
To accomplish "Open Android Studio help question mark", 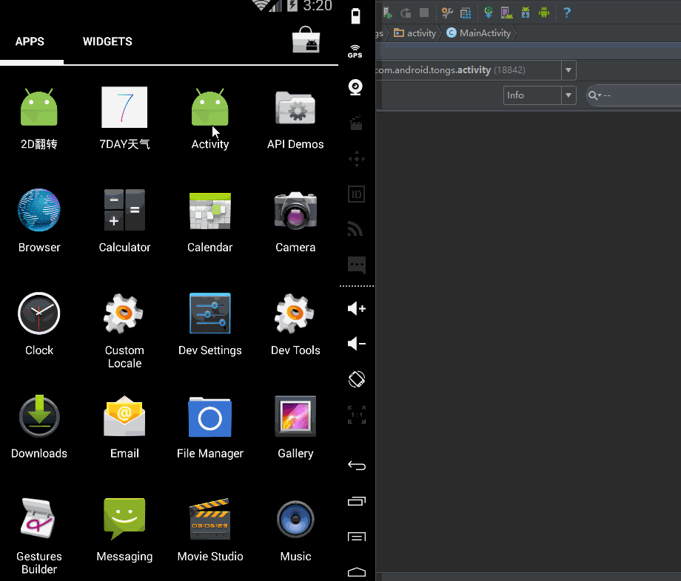I will pyautogui.click(x=567, y=13).
